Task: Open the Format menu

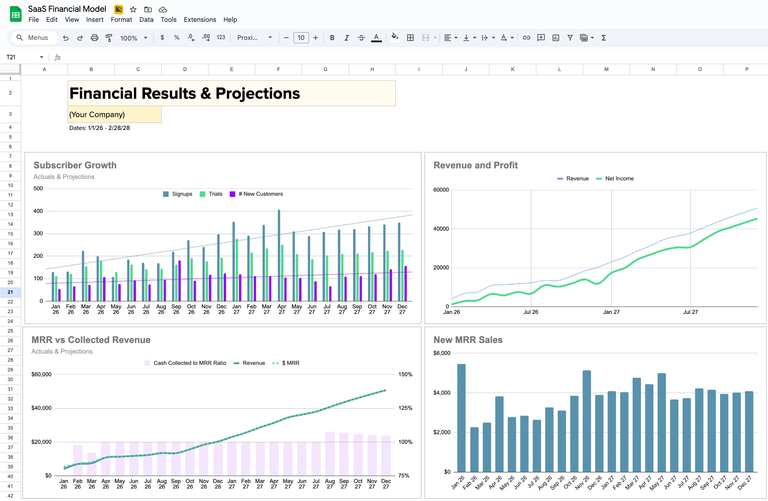Action: point(121,19)
